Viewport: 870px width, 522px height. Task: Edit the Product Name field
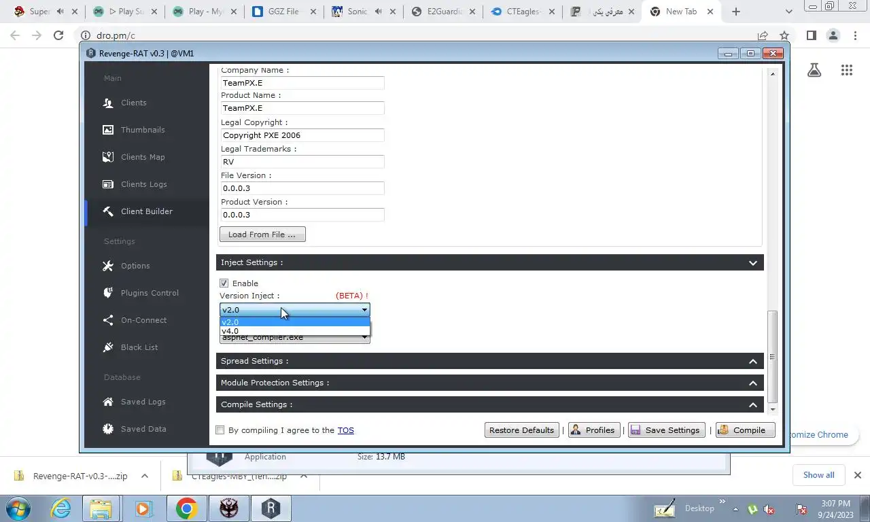[302, 108]
